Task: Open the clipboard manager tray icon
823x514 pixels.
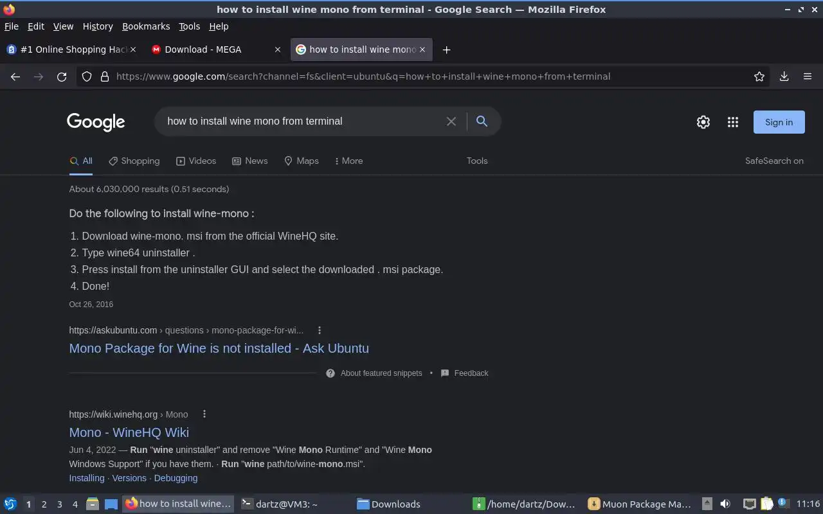Action: (x=766, y=504)
